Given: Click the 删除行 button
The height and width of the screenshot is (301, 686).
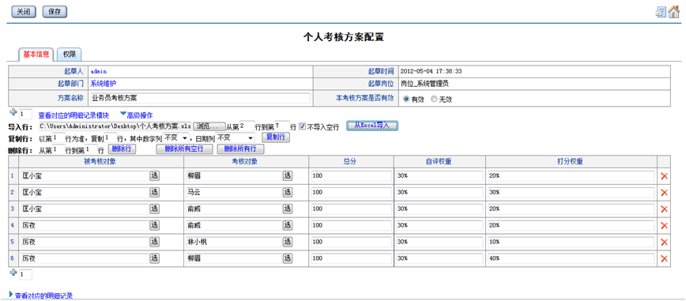Looking at the screenshot, I should pos(122,149).
